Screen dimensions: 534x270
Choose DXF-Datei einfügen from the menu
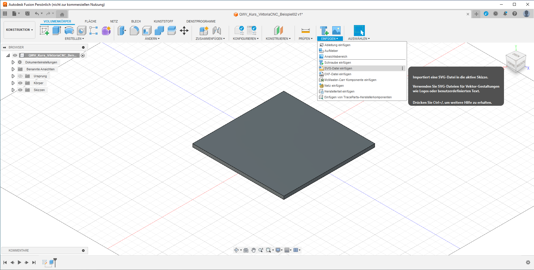338,74
